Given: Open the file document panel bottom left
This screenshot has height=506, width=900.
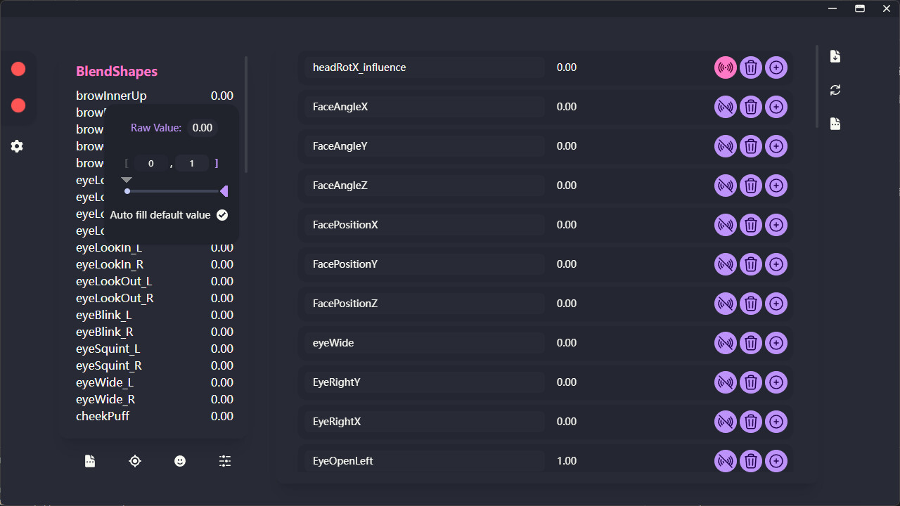Looking at the screenshot, I should (90, 461).
